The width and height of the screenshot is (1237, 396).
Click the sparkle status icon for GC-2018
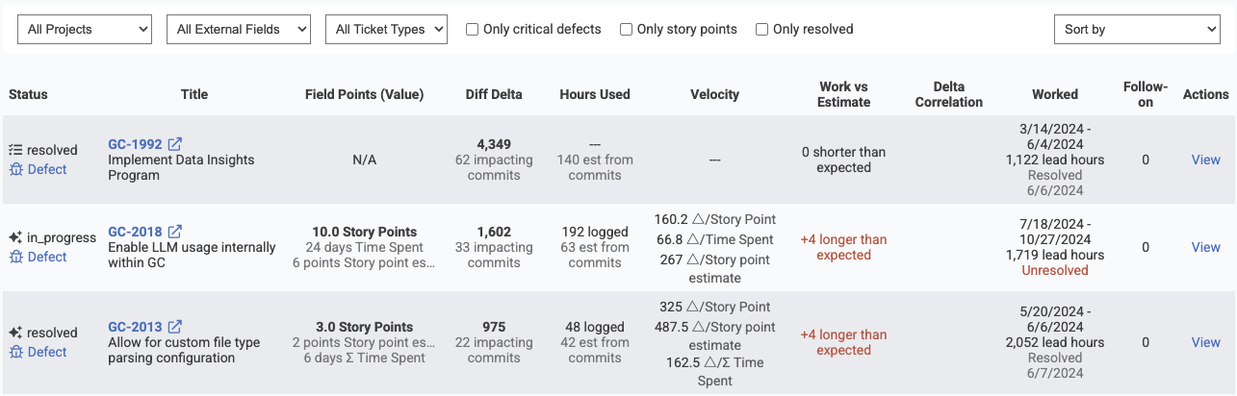pos(15,237)
